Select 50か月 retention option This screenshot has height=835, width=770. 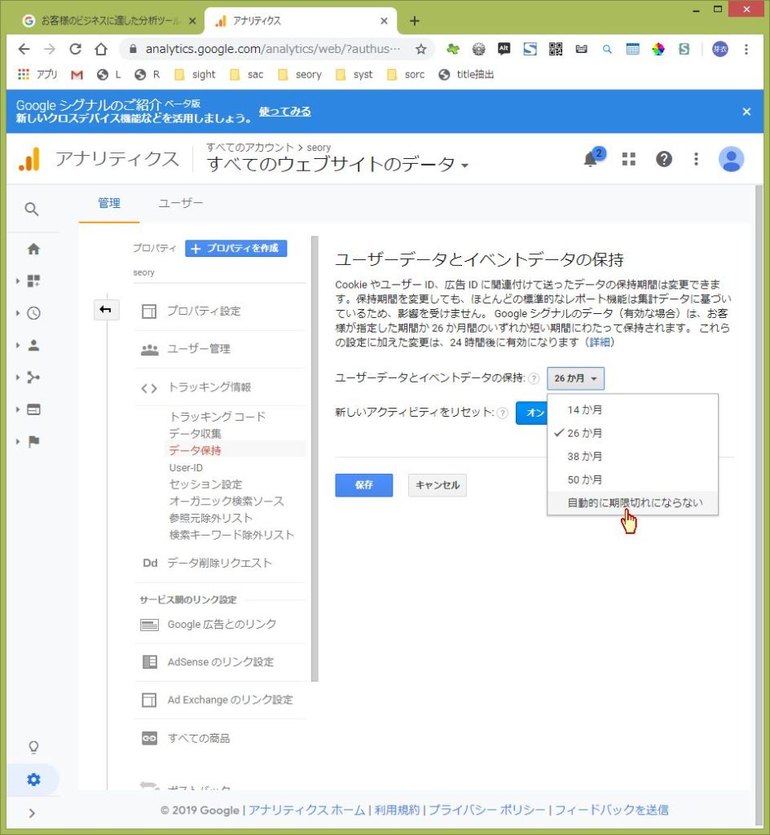coord(633,479)
